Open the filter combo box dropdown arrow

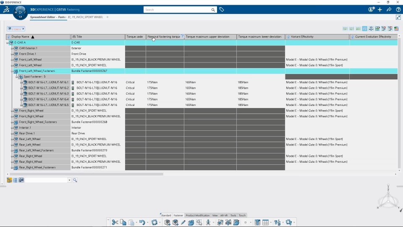click(x=69, y=180)
